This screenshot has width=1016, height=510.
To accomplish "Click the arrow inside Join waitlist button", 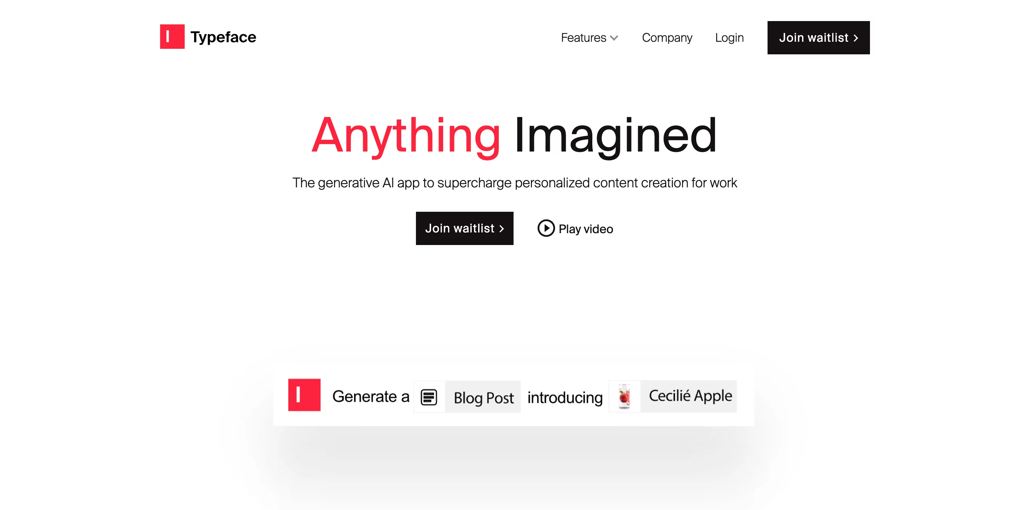I will [856, 38].
